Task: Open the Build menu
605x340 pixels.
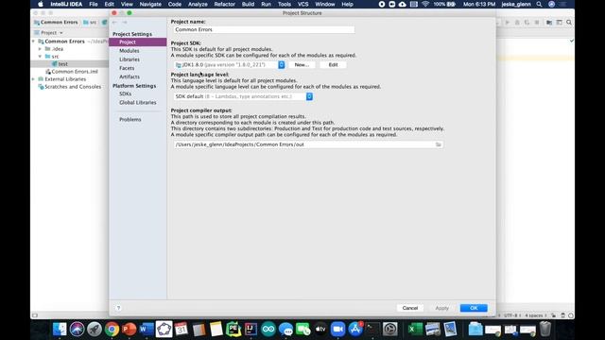Action: click(248, 4)
